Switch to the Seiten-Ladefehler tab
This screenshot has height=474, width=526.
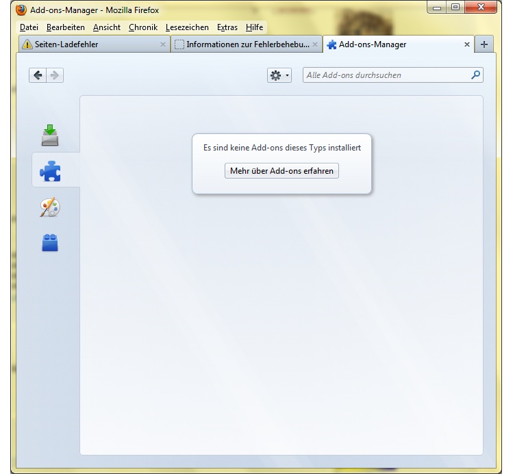(x=95, y=44)
